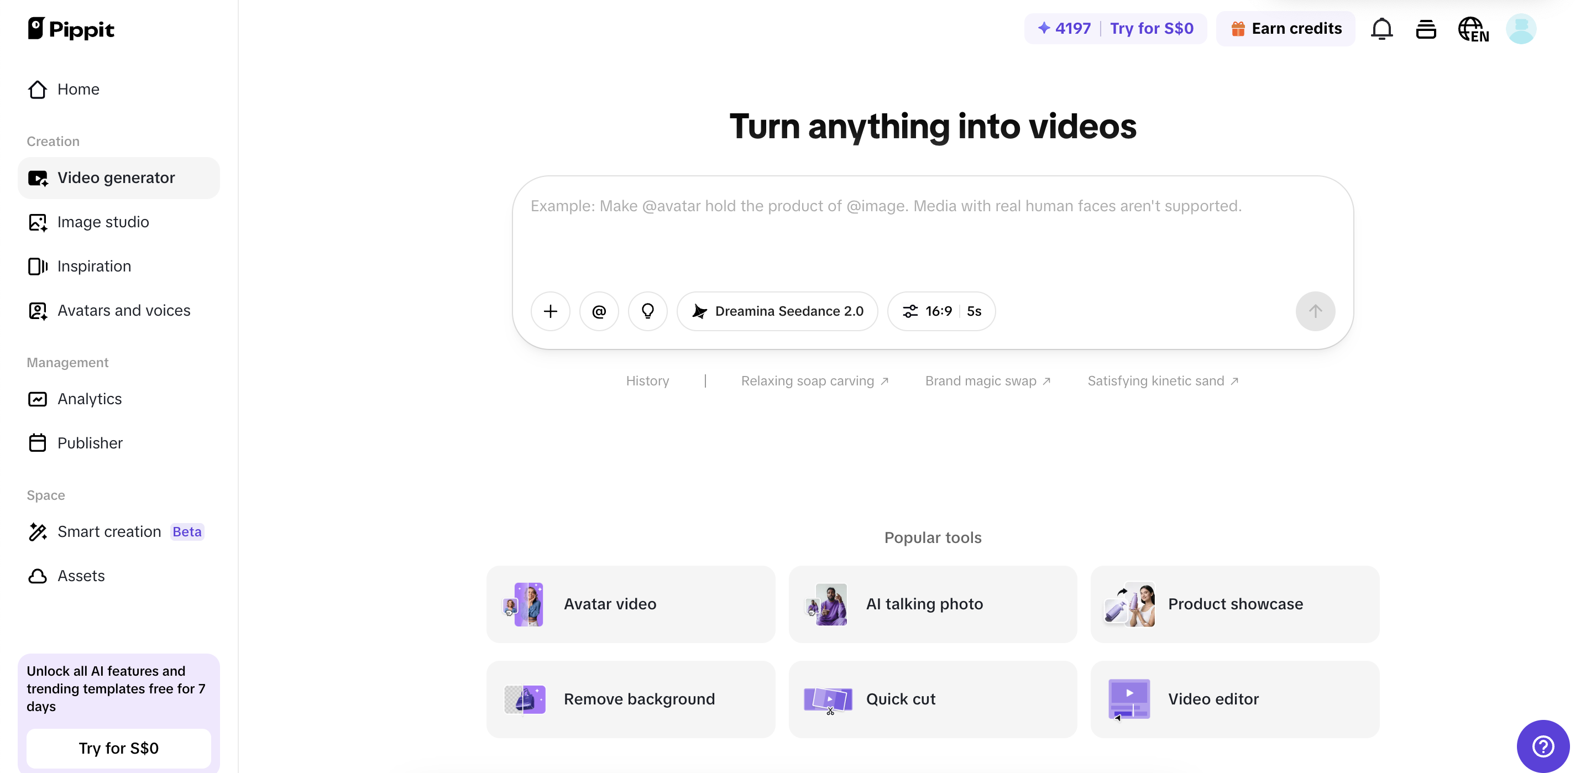Screen dimensions: 1591x773
Task: Open the 16:9 aspect ratio settings
Action: [x=940, y=311]
